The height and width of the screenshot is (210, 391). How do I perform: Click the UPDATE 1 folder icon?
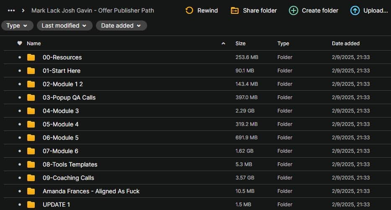31,205
